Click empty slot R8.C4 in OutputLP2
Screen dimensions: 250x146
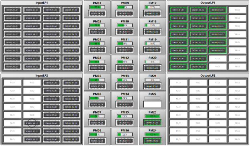coord(237,140)
